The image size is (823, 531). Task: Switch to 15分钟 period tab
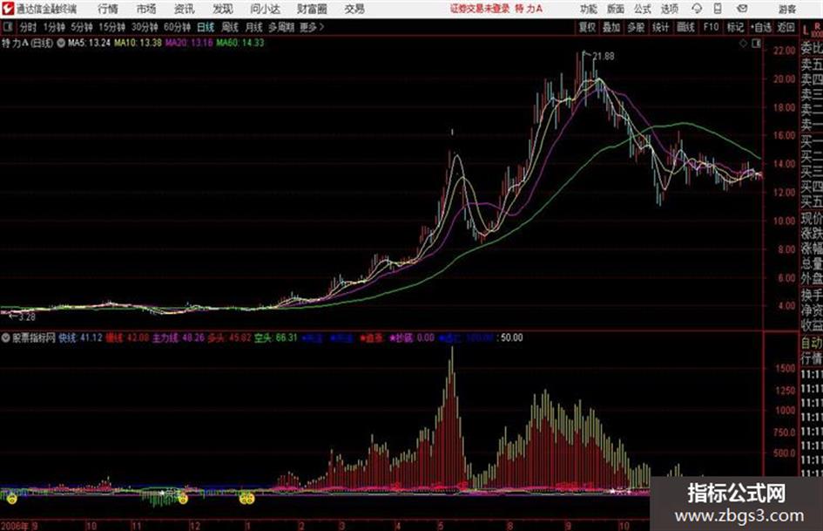(111, 27)
